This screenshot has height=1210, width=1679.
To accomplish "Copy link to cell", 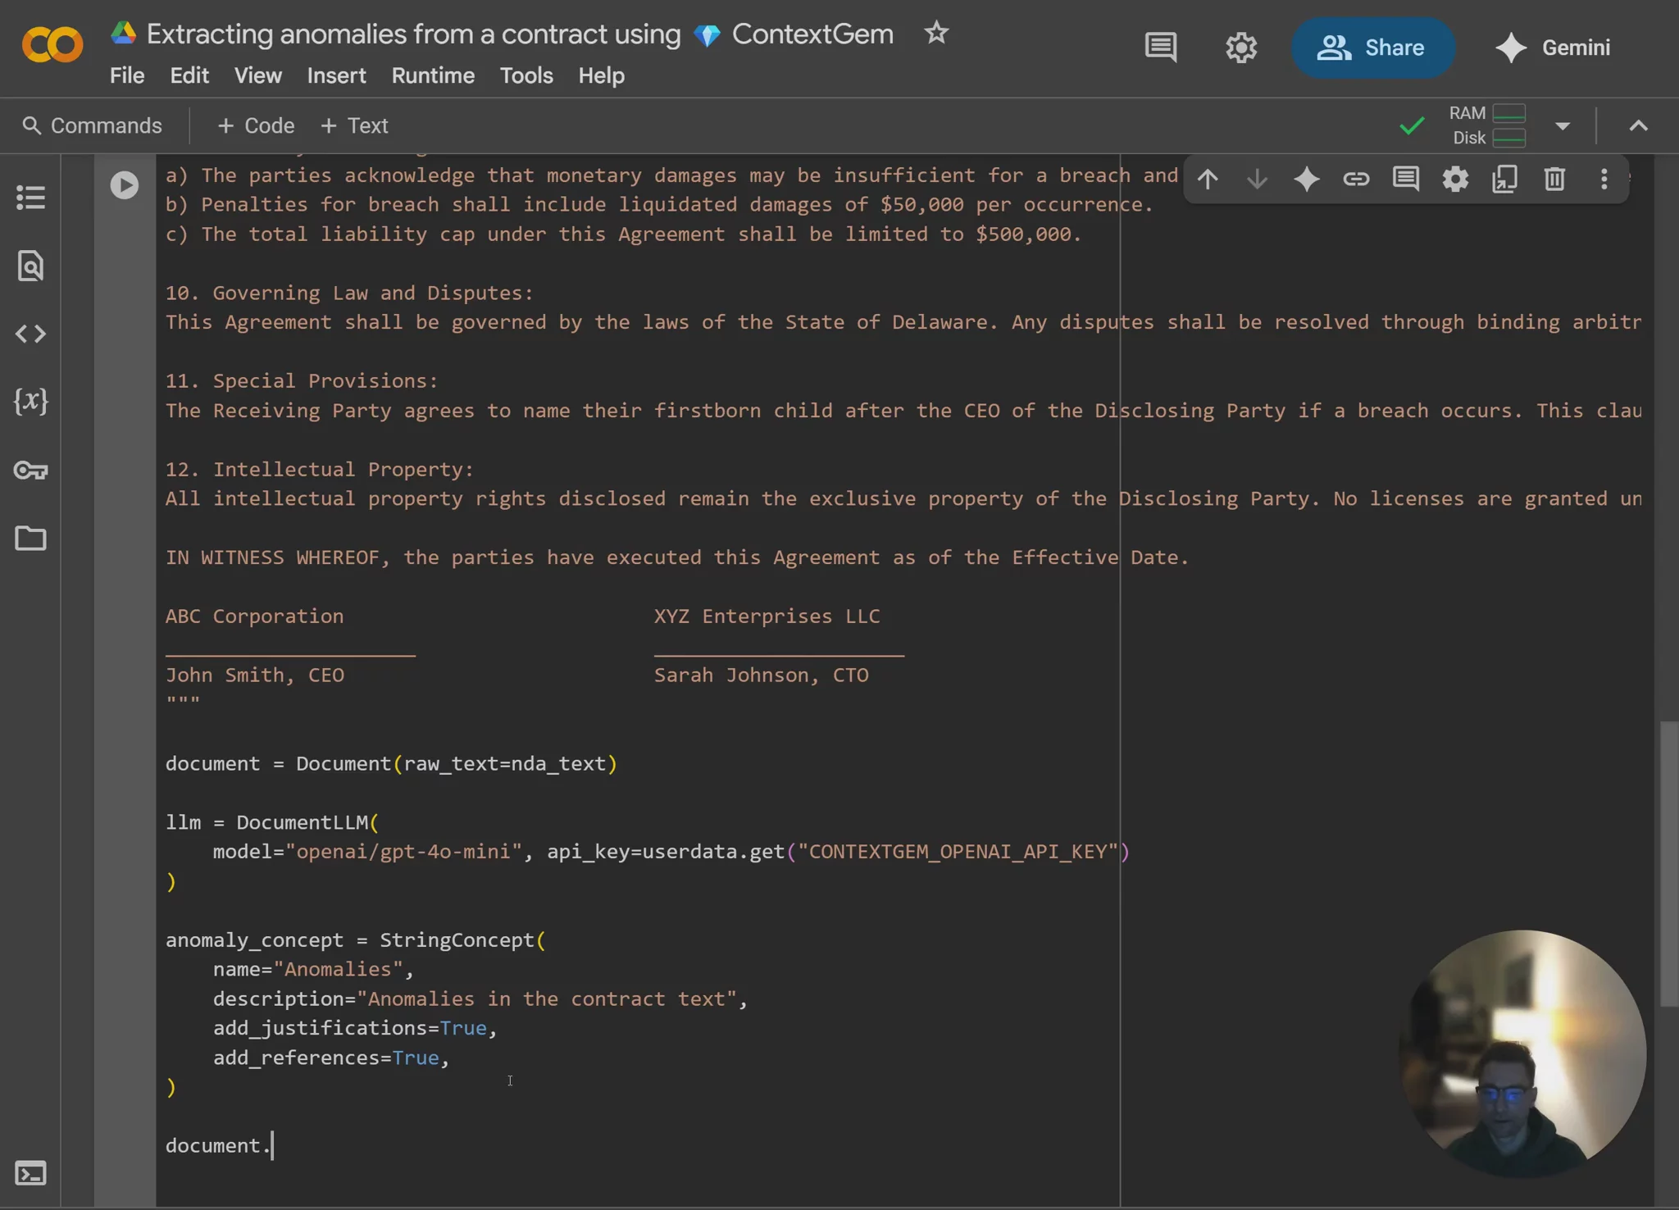I will pos(1356,179).
